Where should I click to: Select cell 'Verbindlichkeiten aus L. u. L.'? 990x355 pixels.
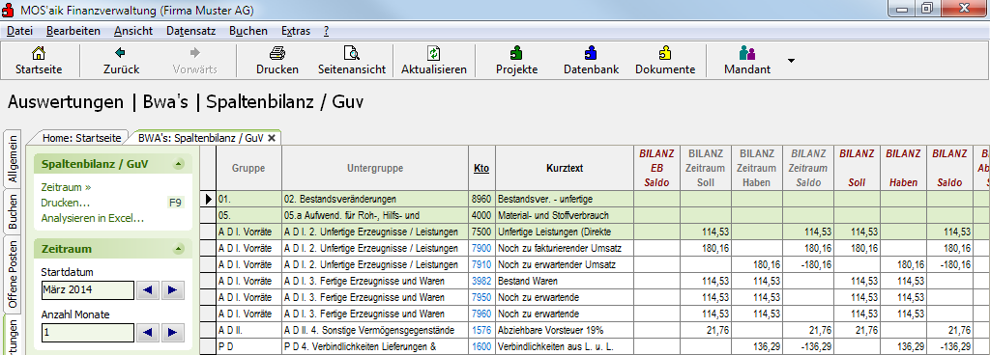[565, 346]
